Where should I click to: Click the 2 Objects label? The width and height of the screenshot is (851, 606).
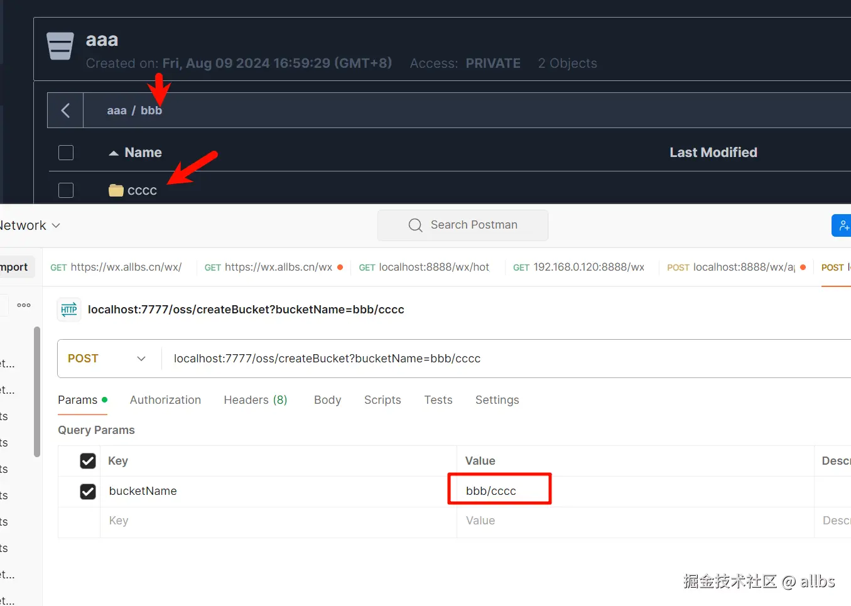[567, 63]
